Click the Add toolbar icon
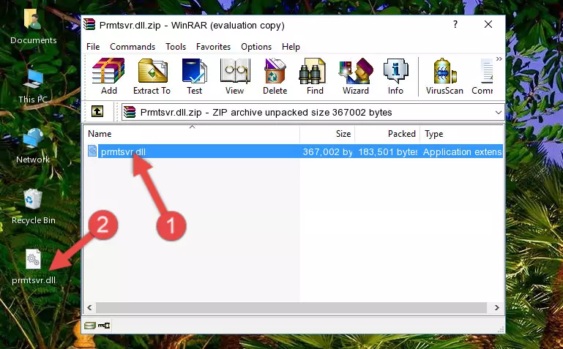The image size is (563, 349). pos(108,76)
